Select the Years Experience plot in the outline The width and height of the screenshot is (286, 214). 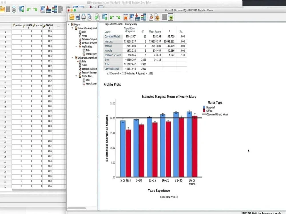point(90,54)
